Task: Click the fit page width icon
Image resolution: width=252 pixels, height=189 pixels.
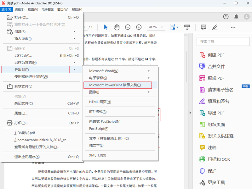Action: pyautogui.click(x=173, y=27)
